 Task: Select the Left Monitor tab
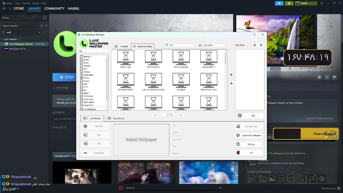click(x=92, y=118)
